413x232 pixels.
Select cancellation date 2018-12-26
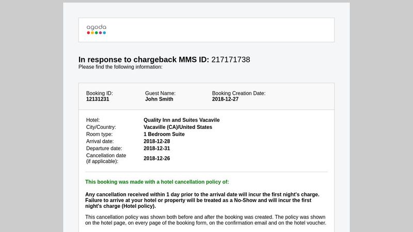point(157,158)
